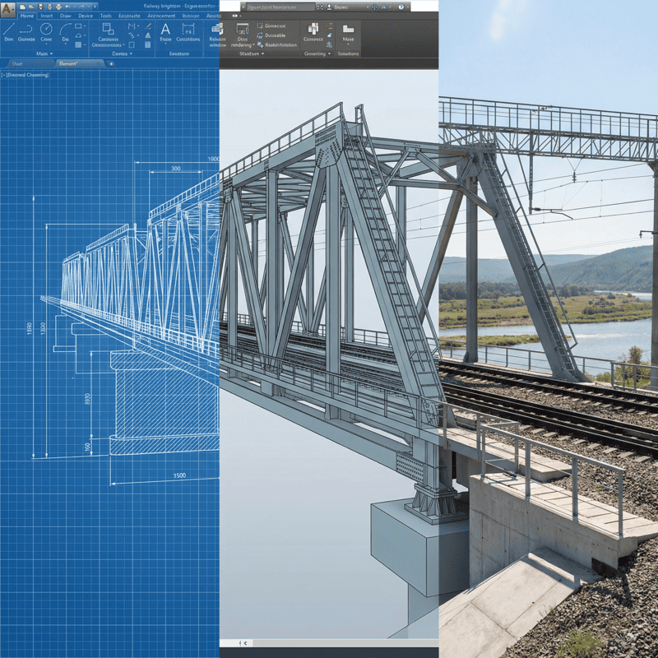The height and width of the screenshot is (658, 658).
Task: Expand the rendering dropdown arrow
Action: pos(254,45)
